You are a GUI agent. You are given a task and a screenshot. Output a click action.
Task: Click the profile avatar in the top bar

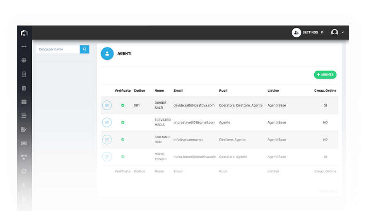pos(335,32)
